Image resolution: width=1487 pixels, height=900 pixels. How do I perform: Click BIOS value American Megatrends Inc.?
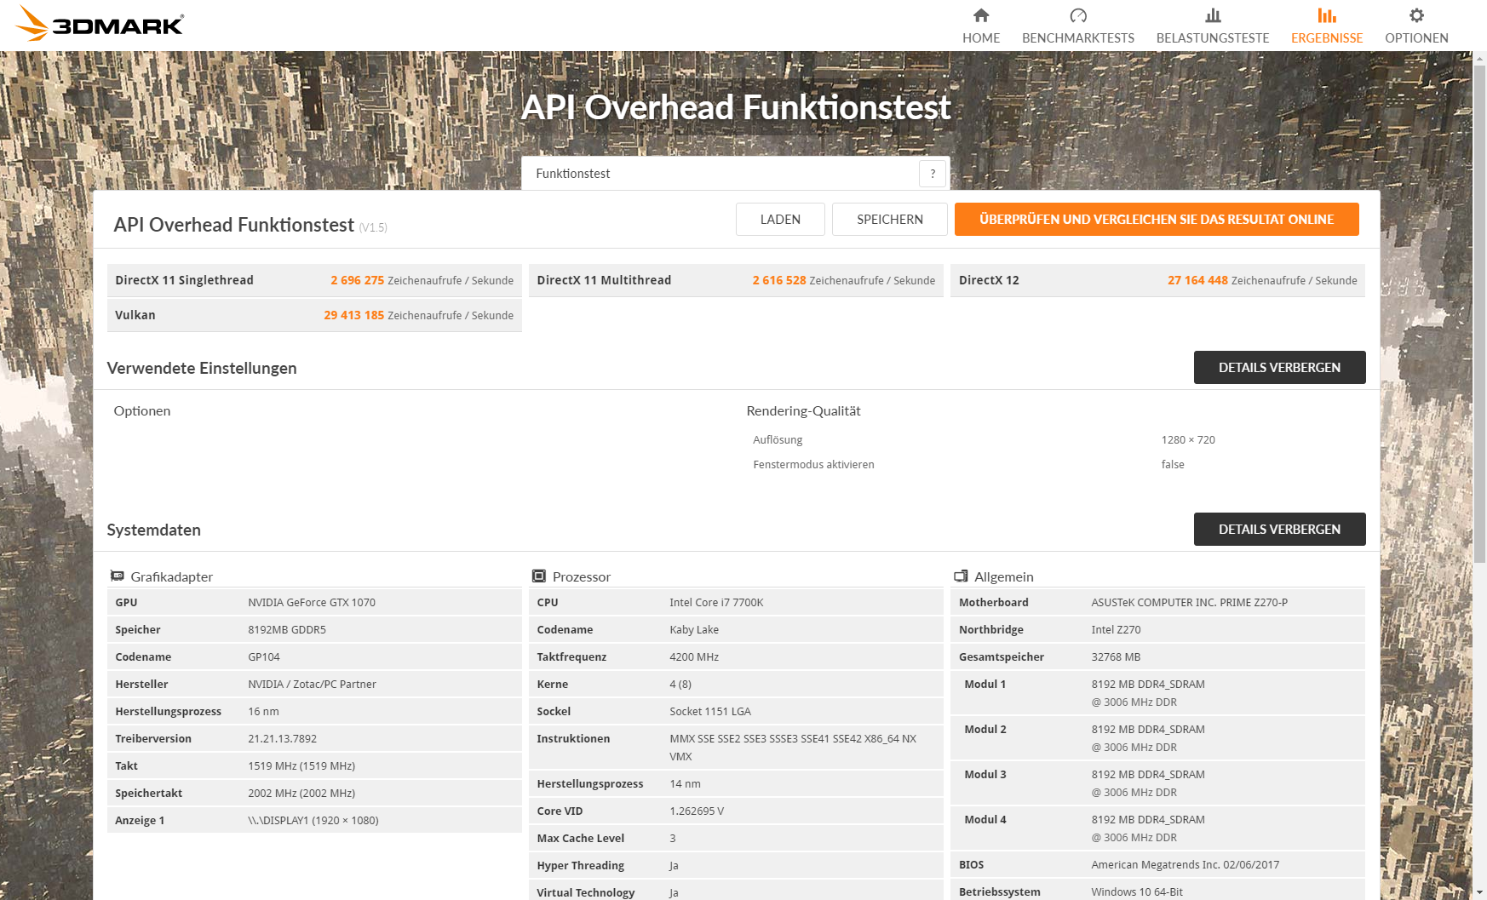(1186, 865)
